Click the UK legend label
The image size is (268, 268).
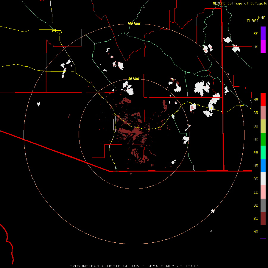click(x=255, y=47)
